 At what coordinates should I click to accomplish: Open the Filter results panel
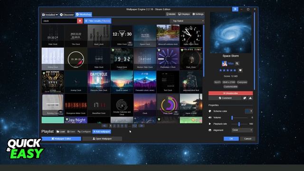click(97, 21)
